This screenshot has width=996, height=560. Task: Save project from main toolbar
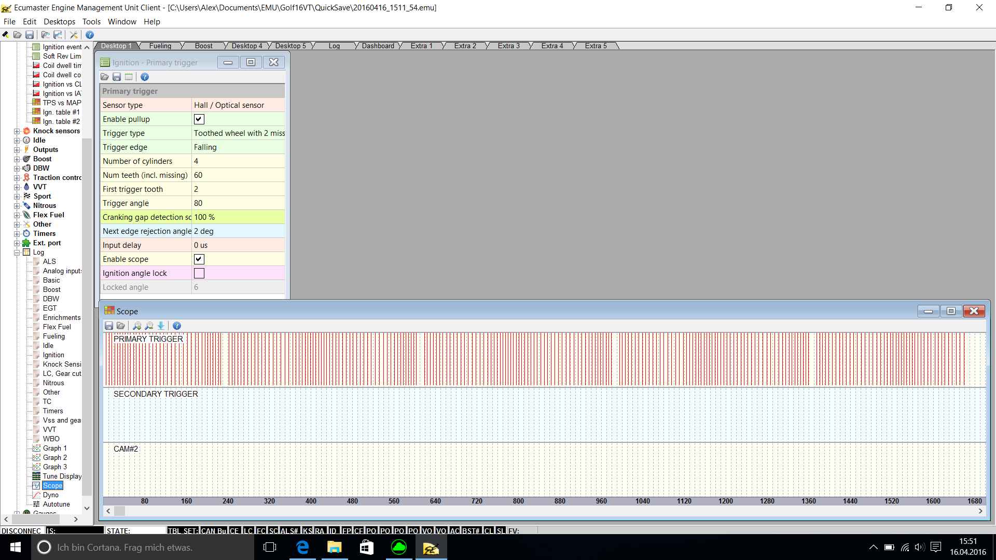[30, 35]
